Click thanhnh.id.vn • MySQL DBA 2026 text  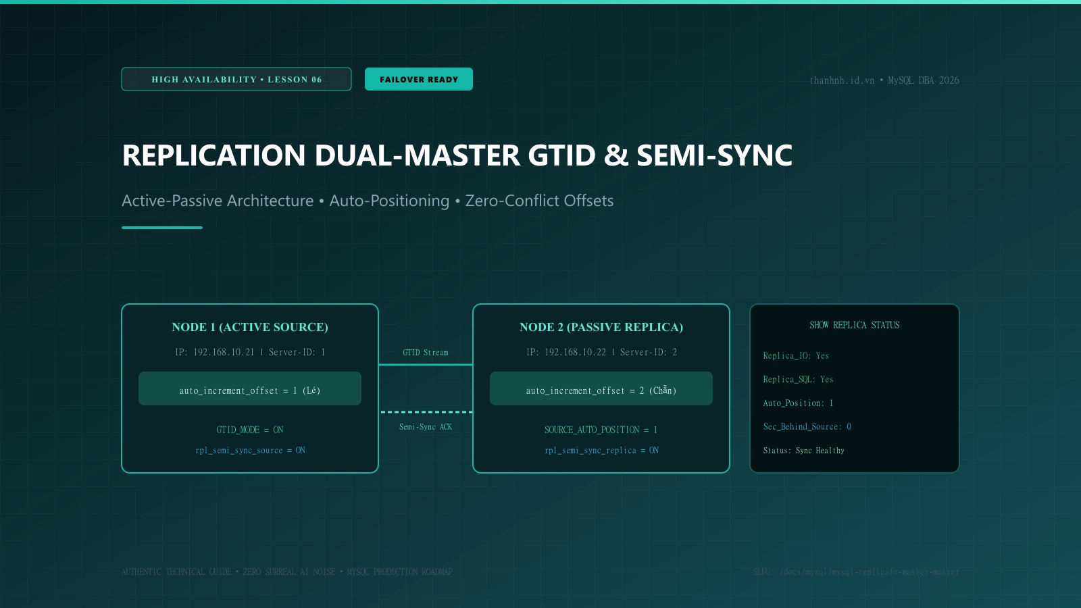point(884,80)
